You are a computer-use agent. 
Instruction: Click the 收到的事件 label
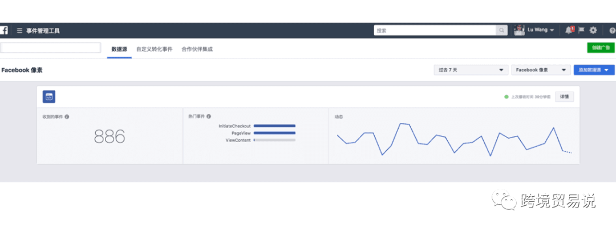pyautogui.click(x=52, y=117)
